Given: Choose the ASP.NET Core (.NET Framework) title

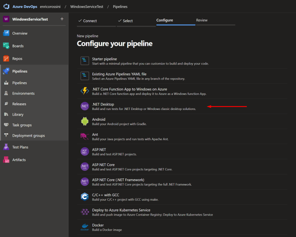Looking at the screenshot, I should [118, 180].
